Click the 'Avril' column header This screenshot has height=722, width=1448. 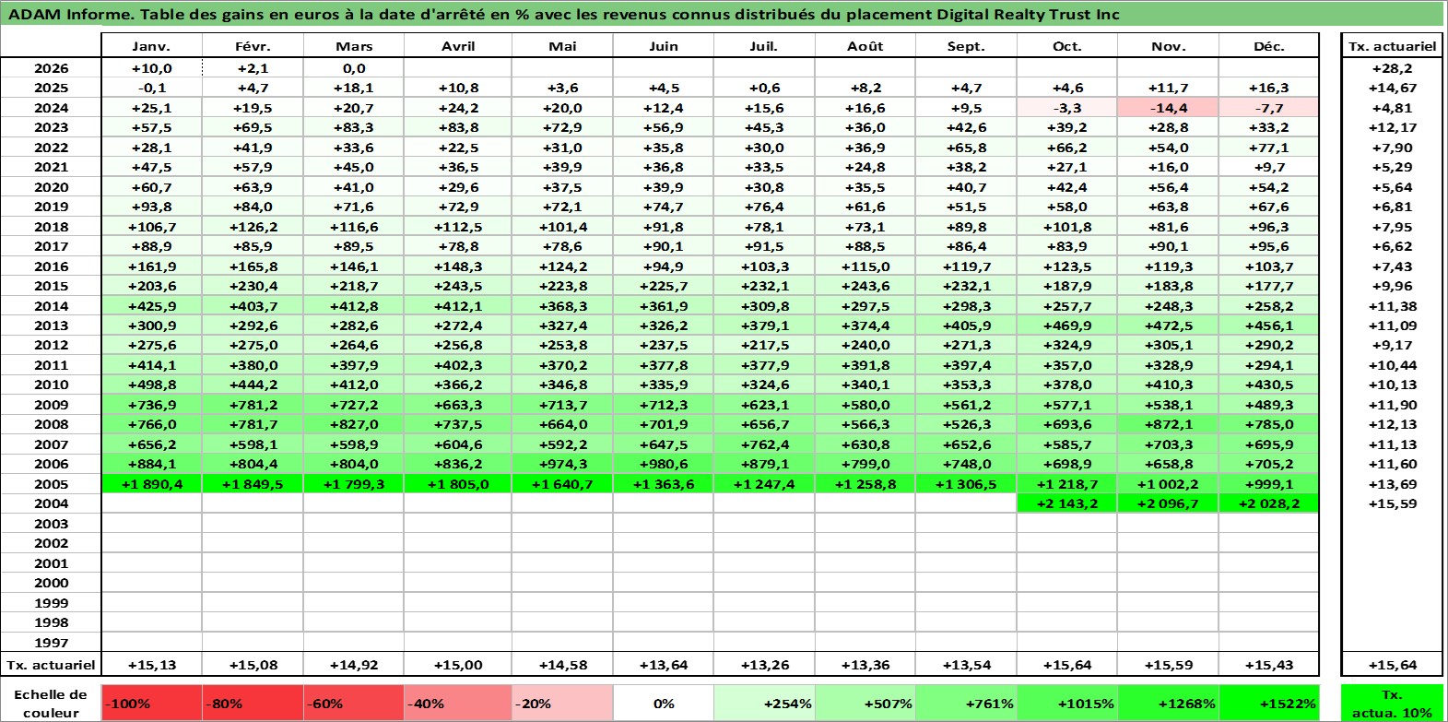(x=457, y=46)
